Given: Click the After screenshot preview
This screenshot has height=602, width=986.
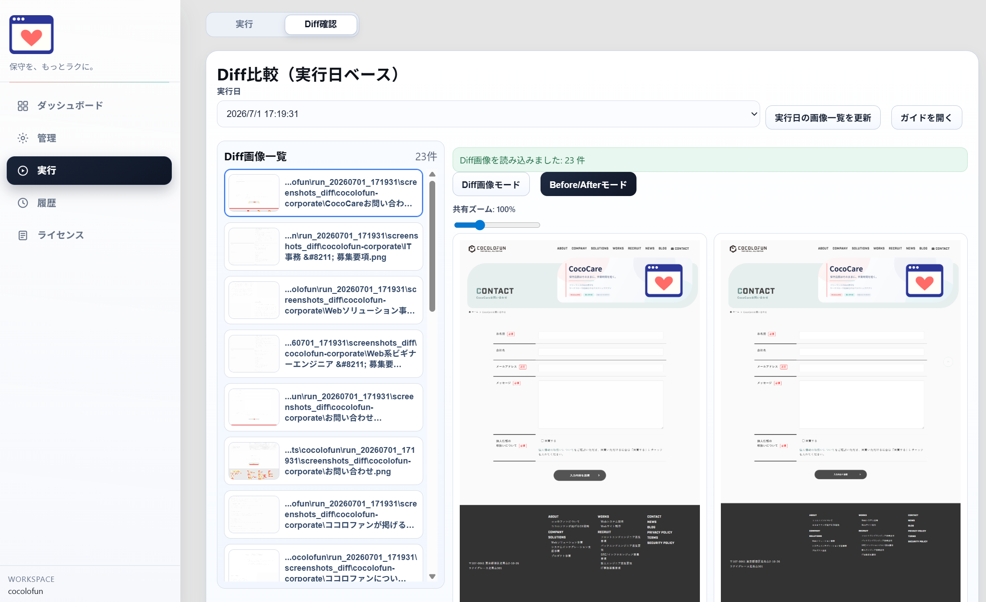Looking at the screenshot, I should [x=840, y=421].
